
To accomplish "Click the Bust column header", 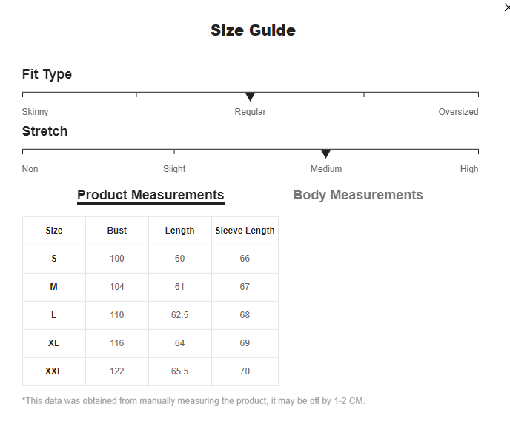I will (x=117, y=231).
